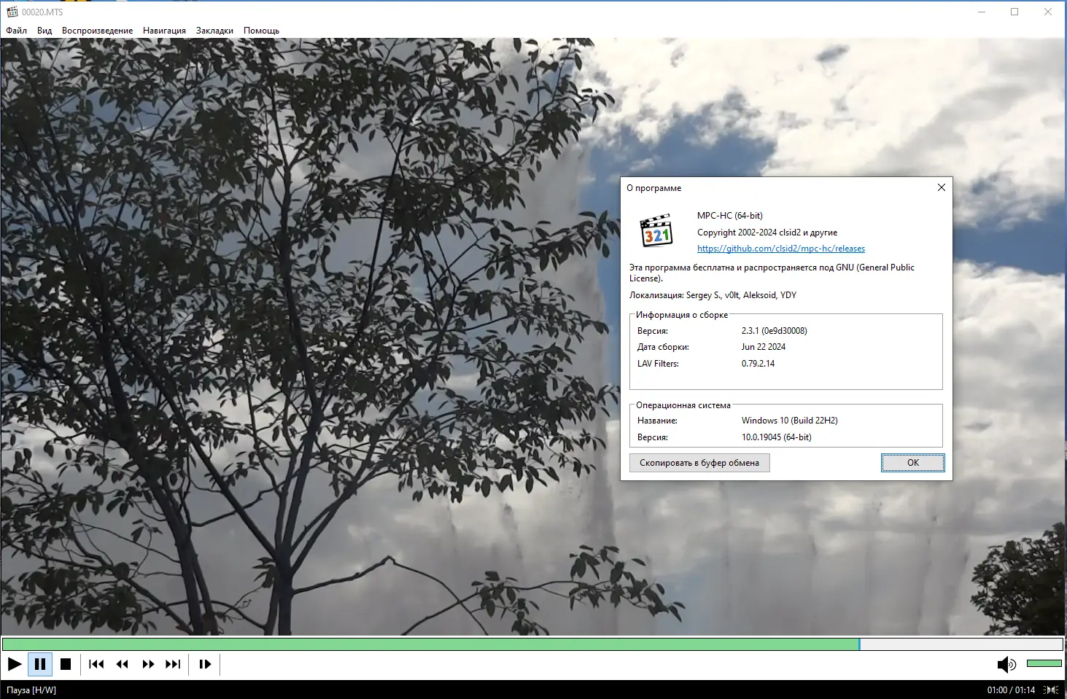Step forward one frame icon
Screen dimensions: 1067x699
pyautogui.click(x=204, y=664)
